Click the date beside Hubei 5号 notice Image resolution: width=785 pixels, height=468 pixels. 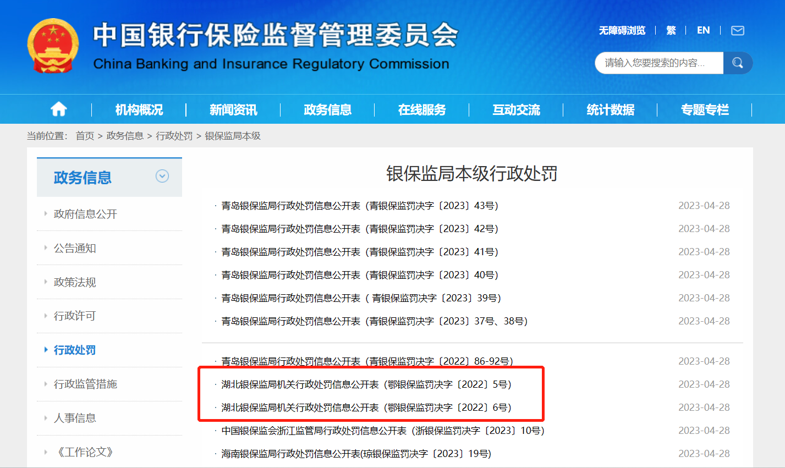(x=704, y=384)
